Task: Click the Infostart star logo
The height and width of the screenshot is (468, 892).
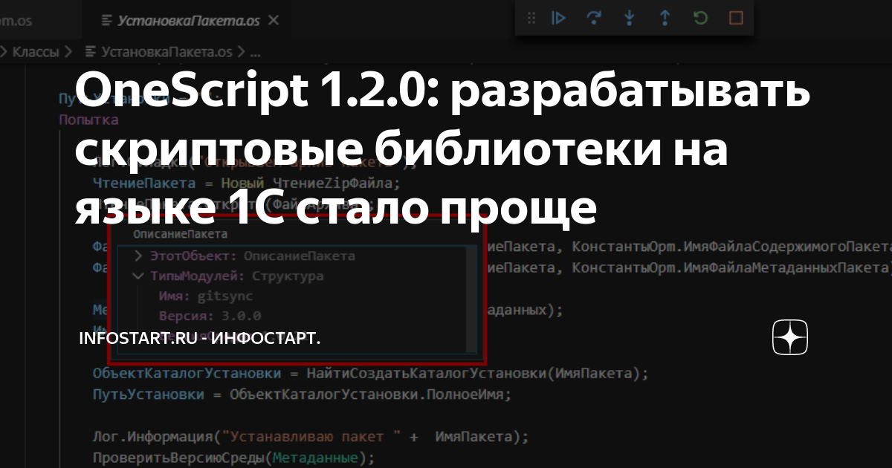Action: (x=789, y=338)
